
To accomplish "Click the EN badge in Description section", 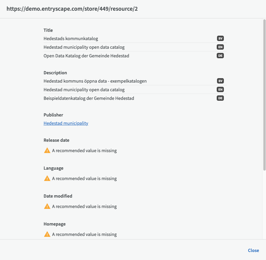I will pos(220,89).
